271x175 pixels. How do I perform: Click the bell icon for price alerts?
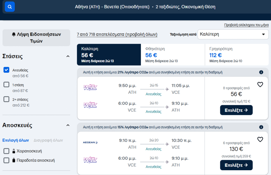pos(14,34)
